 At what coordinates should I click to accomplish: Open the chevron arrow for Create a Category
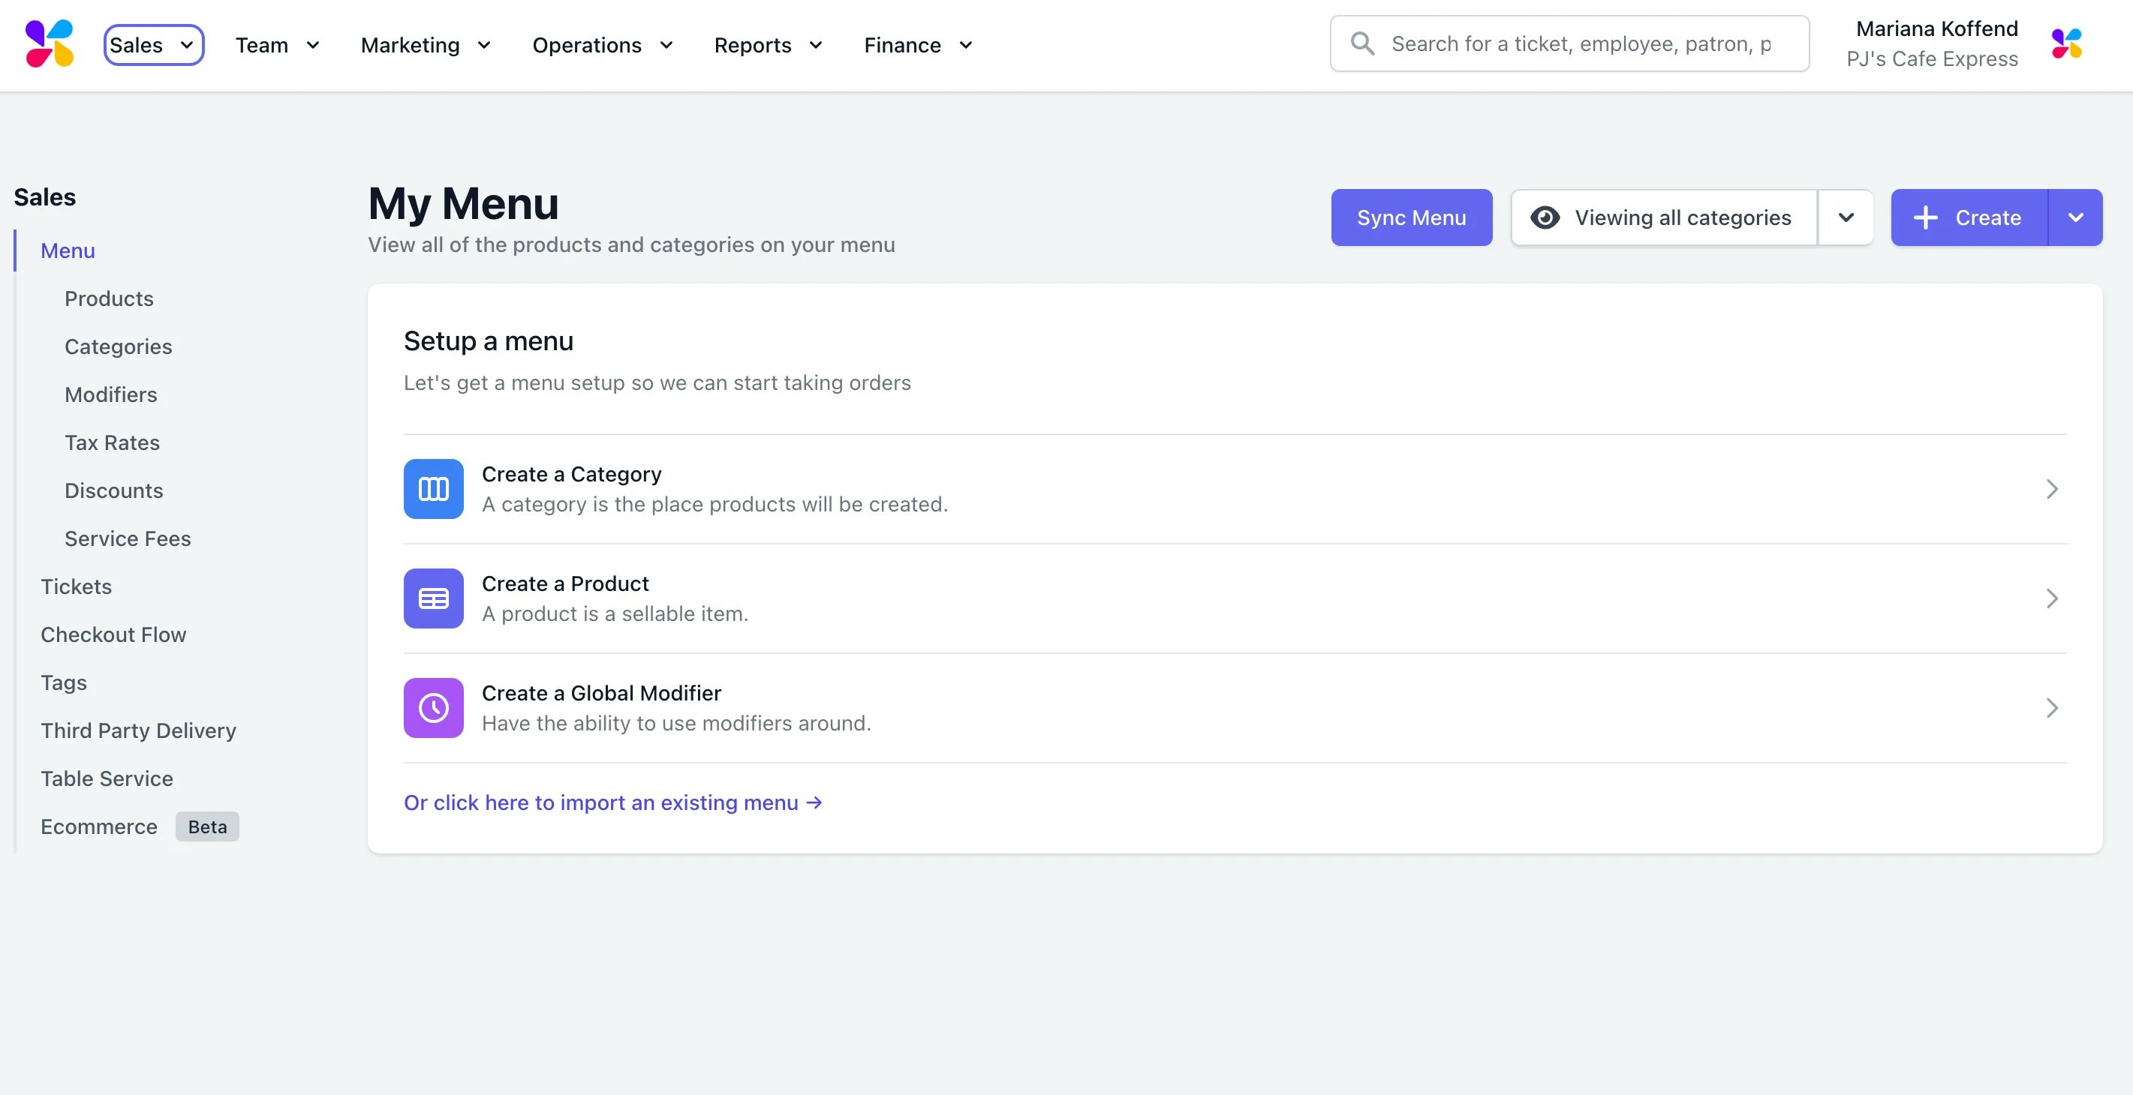click(2052, 489)
